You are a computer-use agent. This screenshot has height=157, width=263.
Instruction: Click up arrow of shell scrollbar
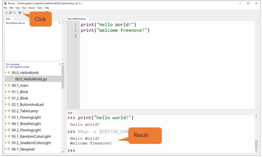[x=256, y=116]
